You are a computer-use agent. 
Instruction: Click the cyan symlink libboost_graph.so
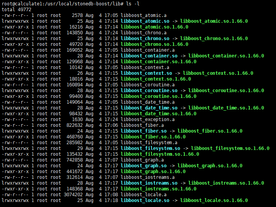(x=143, y=166)
